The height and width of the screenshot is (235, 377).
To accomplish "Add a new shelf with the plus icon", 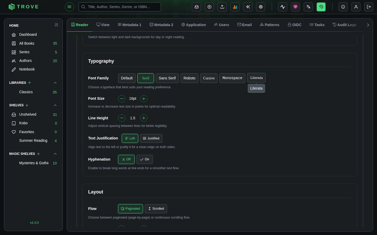I will coord(27,105).
